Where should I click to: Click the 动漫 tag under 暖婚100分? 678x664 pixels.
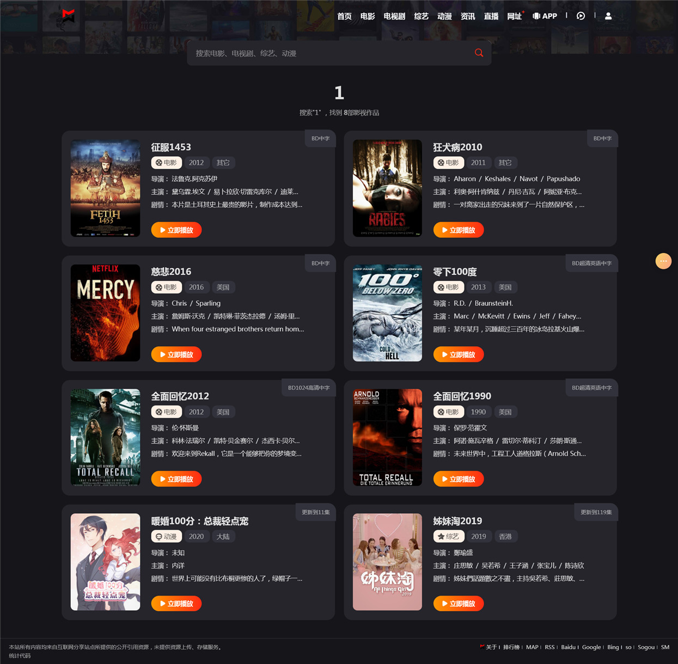tap(167, 537)
